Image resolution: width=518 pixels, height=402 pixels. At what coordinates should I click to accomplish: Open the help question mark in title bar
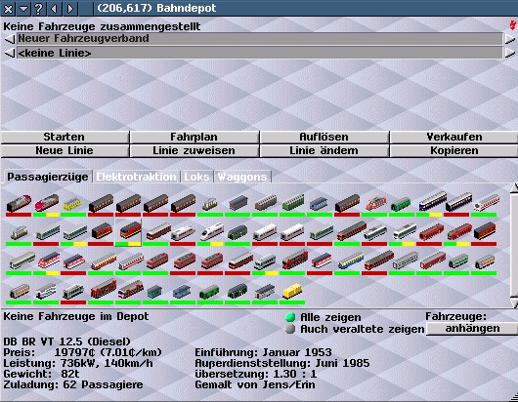pyautogui.click(x=39, y=8)
